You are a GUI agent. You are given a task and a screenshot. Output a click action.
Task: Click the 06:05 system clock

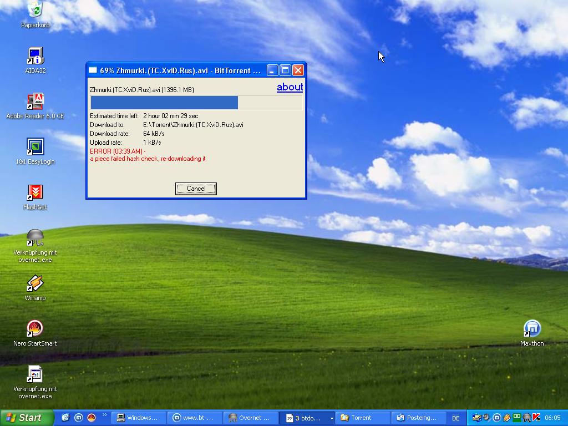(x=552, y=418)
